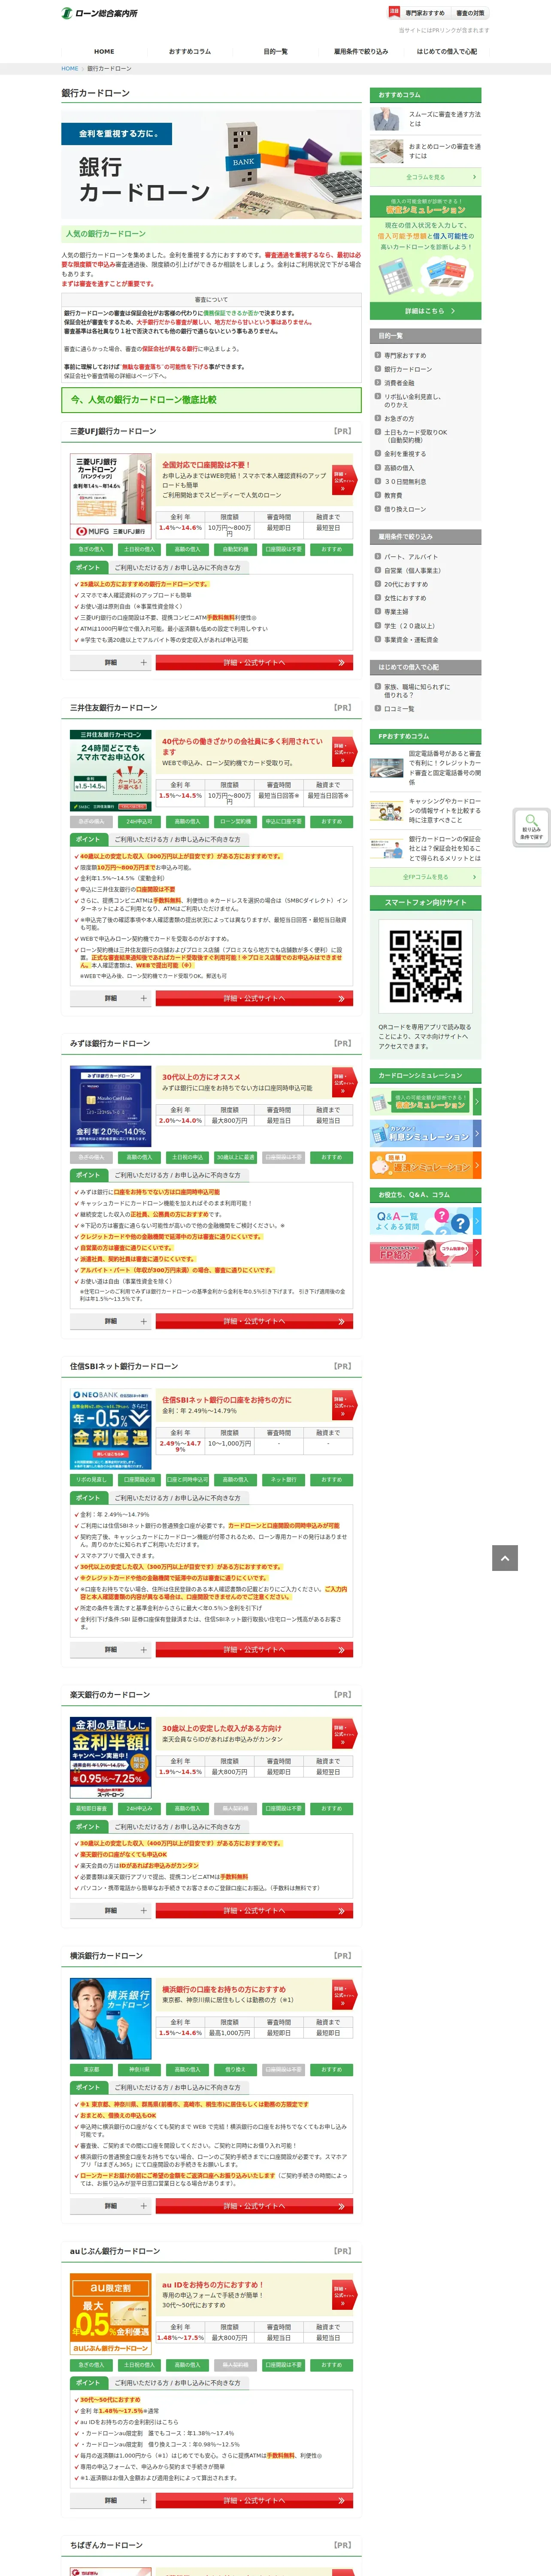Go to official site for 住信SBIネット銀行カードローン
Image resolution: width=551 pixels, height=2576 pixels.
point(254,1650)
